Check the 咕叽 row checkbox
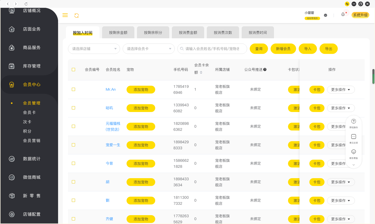Viewport: 375px width, 224px height. [x=73, y=108]
